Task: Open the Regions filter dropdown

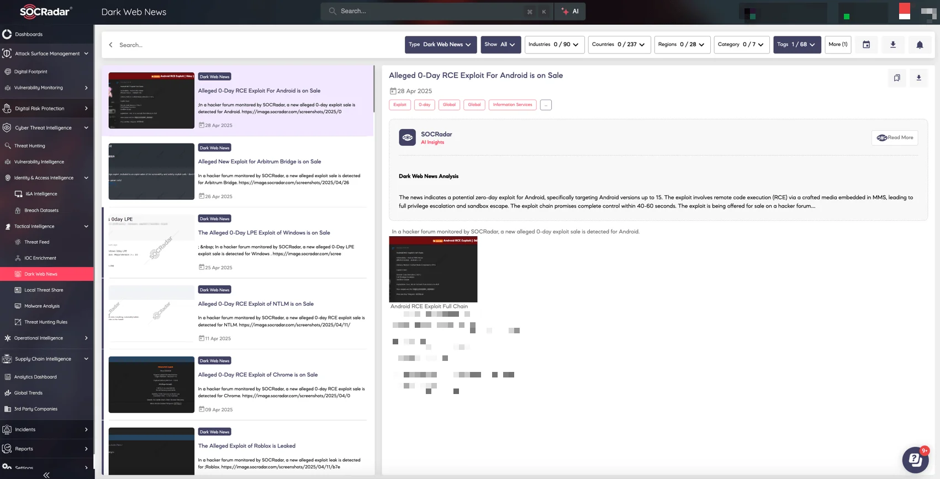Action: (682, 45)
